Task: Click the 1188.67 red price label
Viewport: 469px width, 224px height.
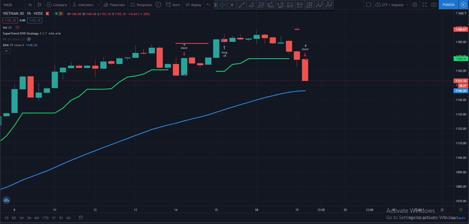Action: click(461, 29)
